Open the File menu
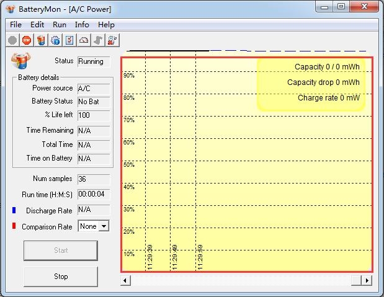 pyautogui.click(x=16, y=25)
